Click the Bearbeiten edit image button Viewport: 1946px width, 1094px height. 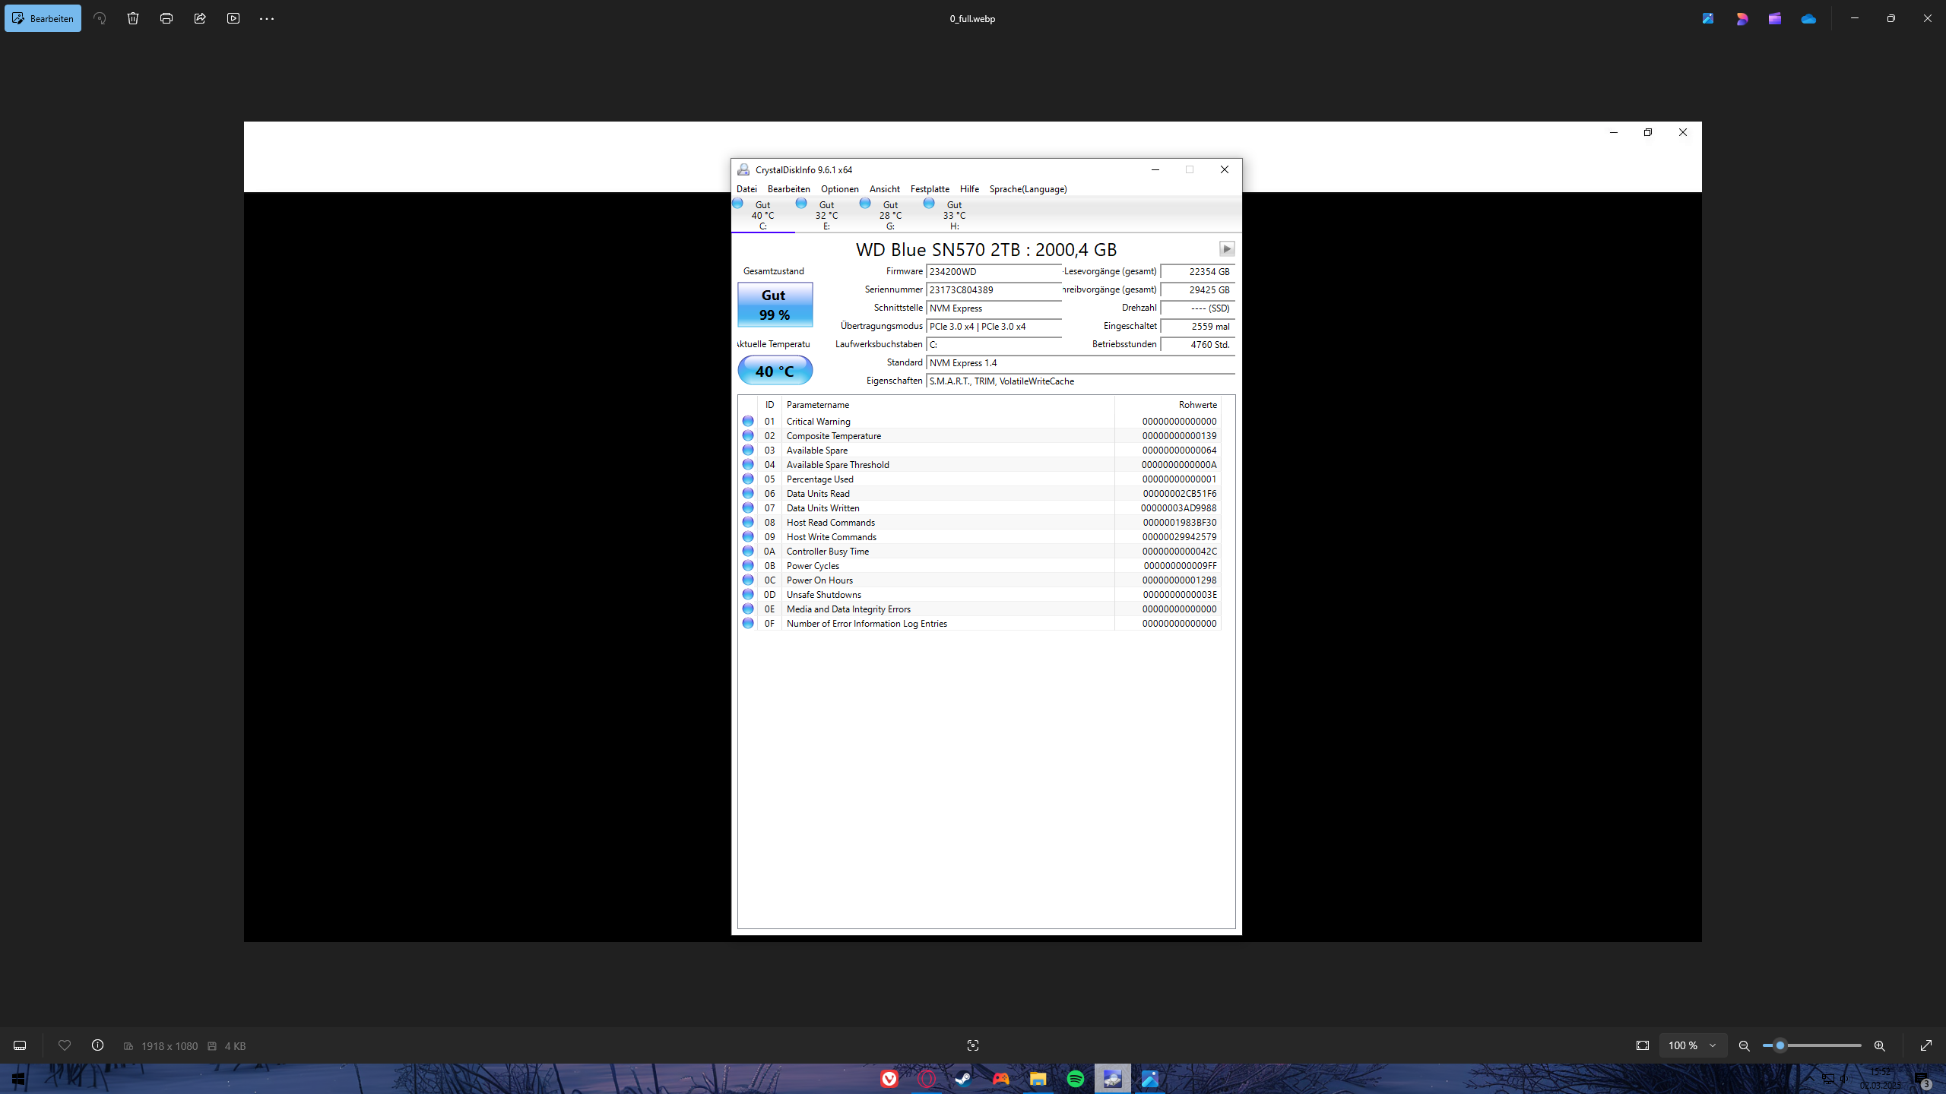point(43,18)
